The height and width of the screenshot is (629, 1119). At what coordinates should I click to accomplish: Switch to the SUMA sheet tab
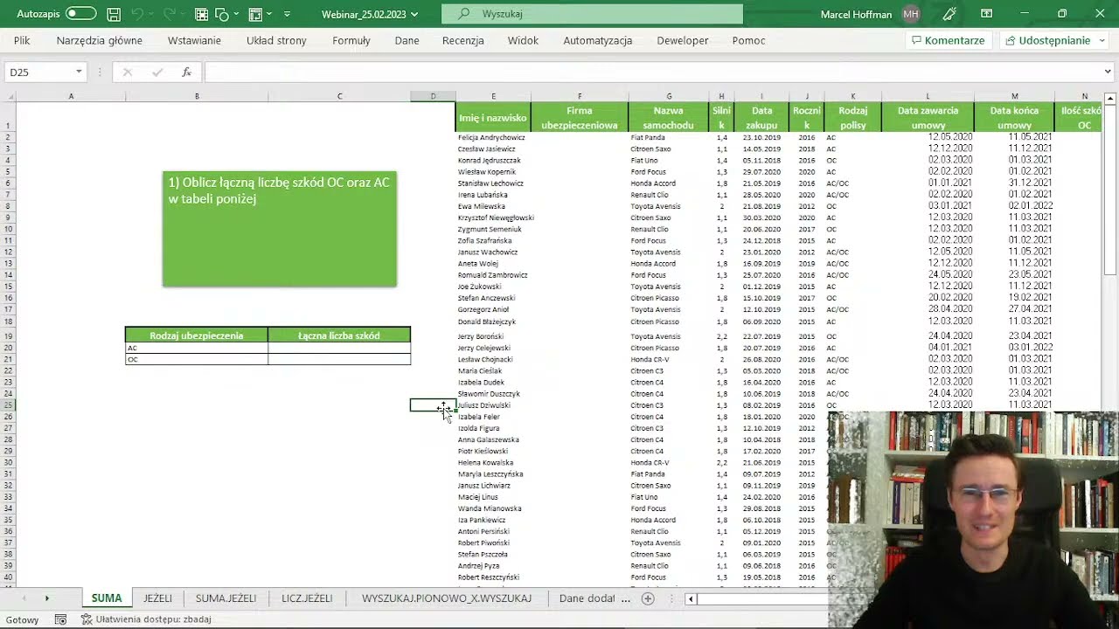[107, 598]
